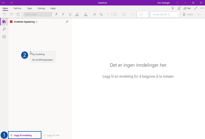Open the notifications bell icon
The width and height of the screenshot is (205, 139).
179,8
